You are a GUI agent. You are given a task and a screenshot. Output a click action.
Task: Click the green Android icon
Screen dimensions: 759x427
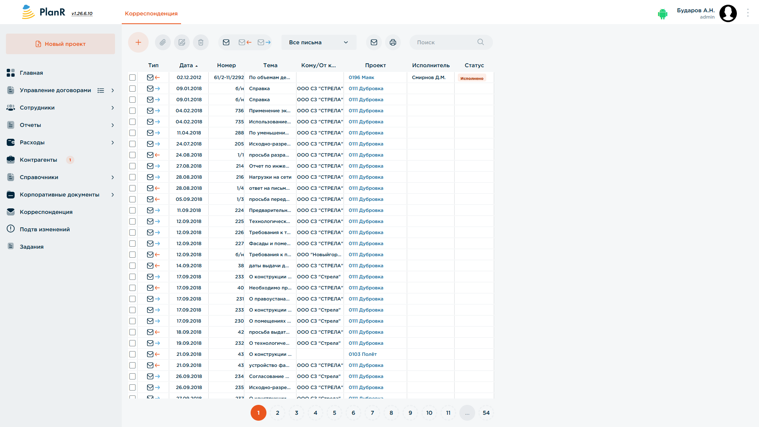pyautogui.click(x=663, y=14)
